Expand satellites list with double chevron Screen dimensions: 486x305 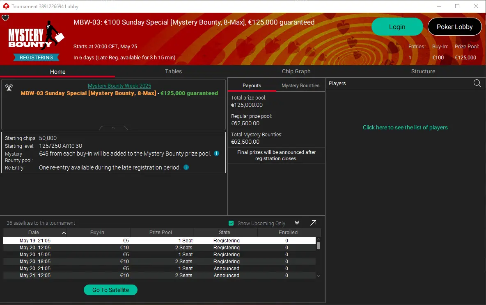(x=297, y=223)
